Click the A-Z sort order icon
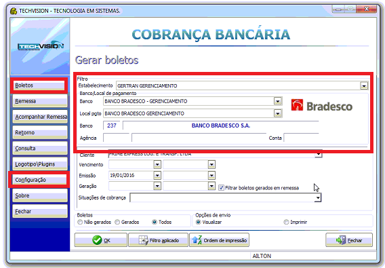 click(x=197, y=240)
